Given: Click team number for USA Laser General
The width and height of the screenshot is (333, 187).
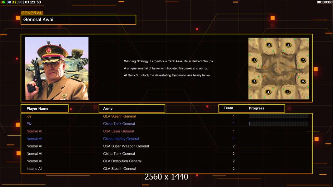Looking at the screenshot, I should click(234, 131).
